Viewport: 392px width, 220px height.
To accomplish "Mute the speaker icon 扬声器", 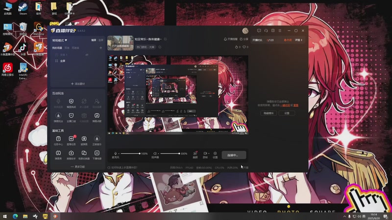I will click(x=155, y=154).
